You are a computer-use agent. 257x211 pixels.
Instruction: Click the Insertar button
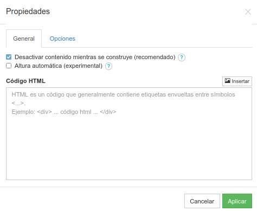click(x=237, y=81)
